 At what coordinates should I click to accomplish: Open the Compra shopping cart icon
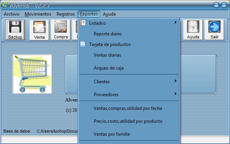61,27
